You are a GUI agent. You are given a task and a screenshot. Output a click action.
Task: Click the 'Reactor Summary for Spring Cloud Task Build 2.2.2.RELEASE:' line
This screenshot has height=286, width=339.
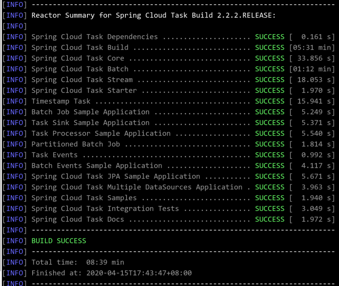pos(153,15)
